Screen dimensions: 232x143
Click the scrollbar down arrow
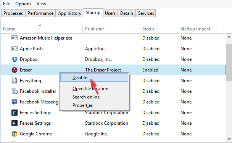[229, 138]
